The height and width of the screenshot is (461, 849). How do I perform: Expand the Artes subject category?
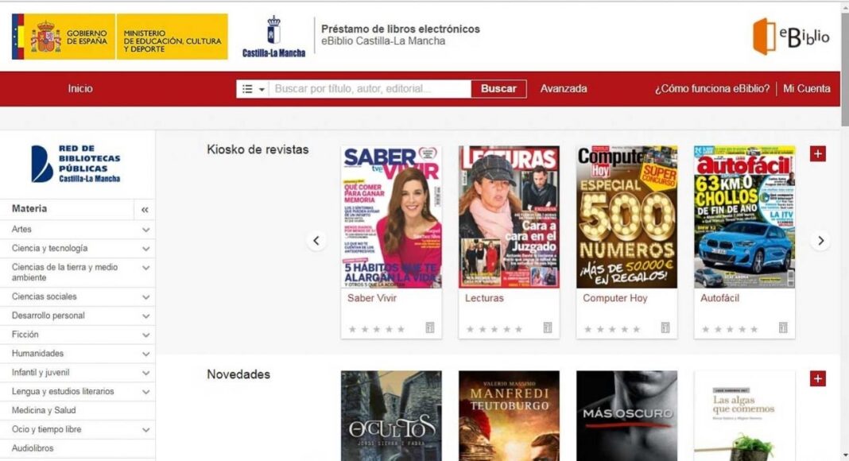145,230
